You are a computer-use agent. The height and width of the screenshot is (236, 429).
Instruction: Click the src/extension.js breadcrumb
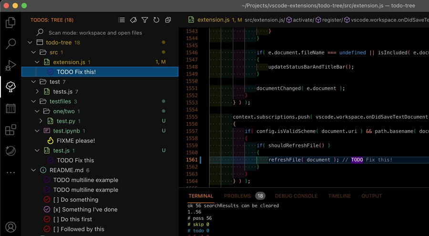pos(265,20)
